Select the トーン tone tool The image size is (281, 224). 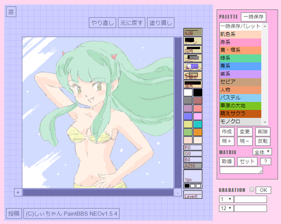coord(193,41)
